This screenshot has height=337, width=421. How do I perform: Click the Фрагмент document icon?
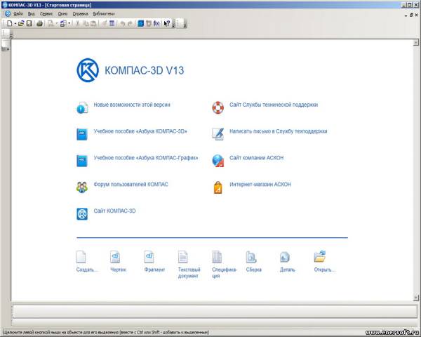[149, 257]
